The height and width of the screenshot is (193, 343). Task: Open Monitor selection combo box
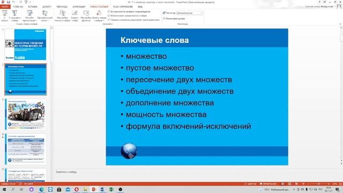click(189, 13)
